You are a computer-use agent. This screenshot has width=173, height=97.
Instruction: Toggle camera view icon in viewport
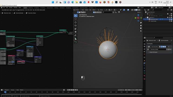tap(141, 28)
